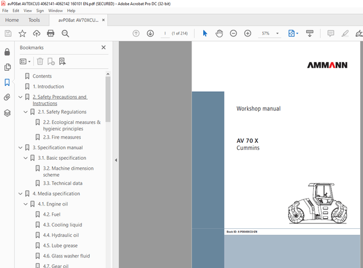Open attachments paperclip panel
Viewport: 363px width, 268px height.
point(7,98)
